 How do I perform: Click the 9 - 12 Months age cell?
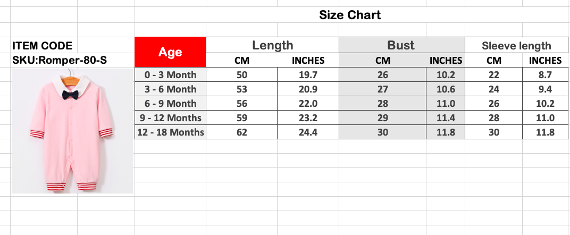tap(170, 118)
